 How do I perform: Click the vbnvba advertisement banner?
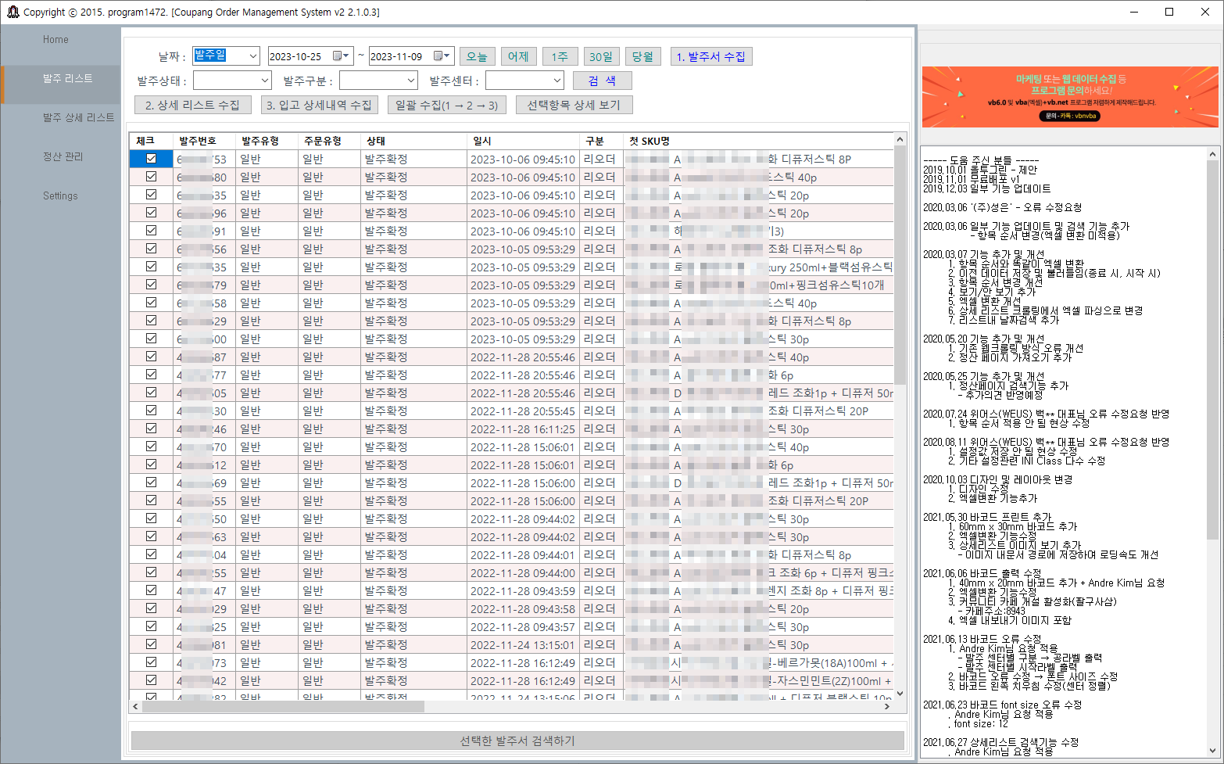pyautogui.click(x=1069, y=96)
